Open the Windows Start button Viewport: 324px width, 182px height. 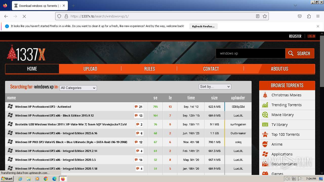pyautogui.click(x=7, y=178)
